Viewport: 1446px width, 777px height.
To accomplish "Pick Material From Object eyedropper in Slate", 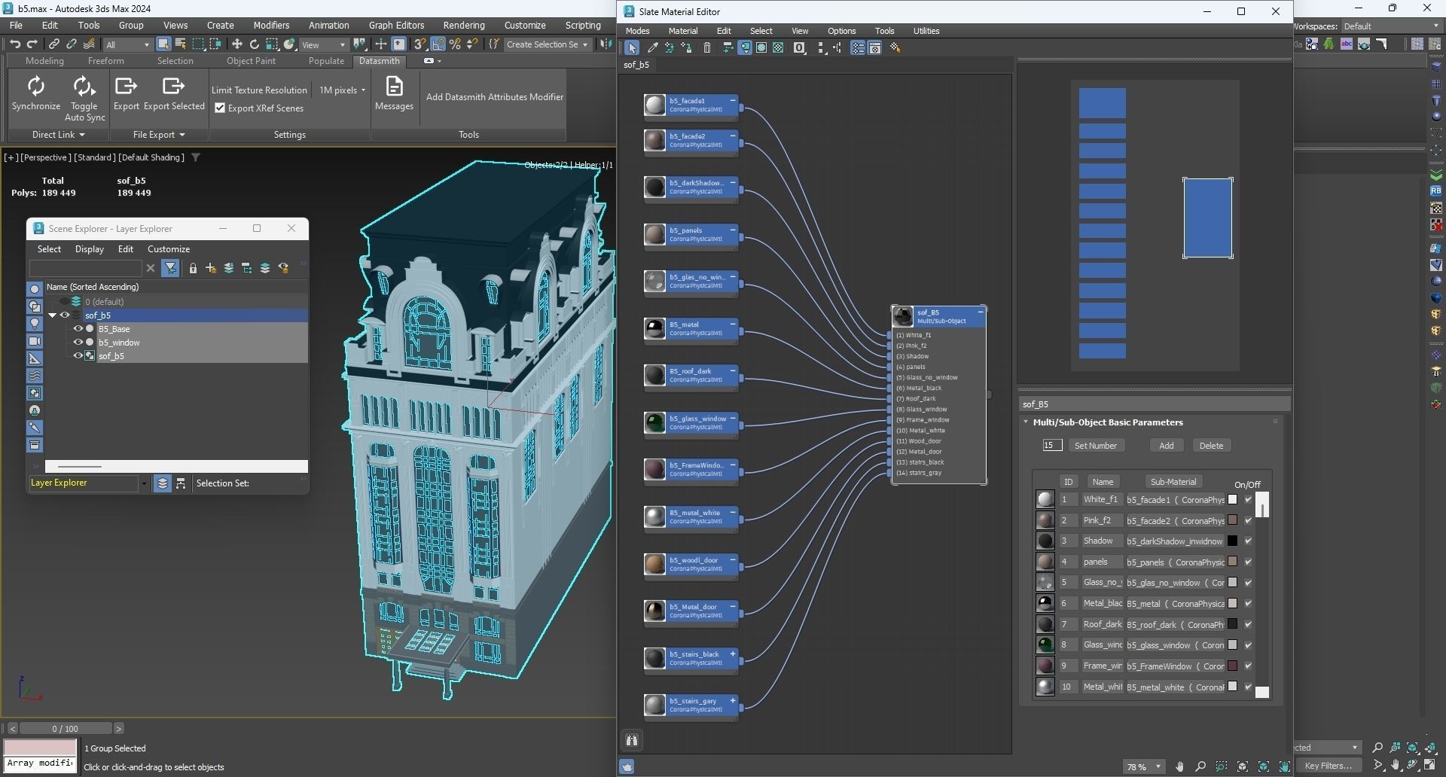I will point(652,47).
